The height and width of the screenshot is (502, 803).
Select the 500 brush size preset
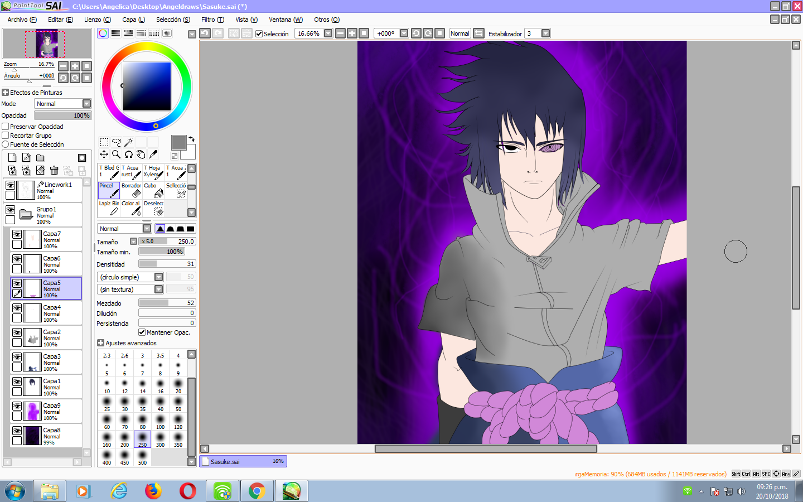[x=142, y=457]
